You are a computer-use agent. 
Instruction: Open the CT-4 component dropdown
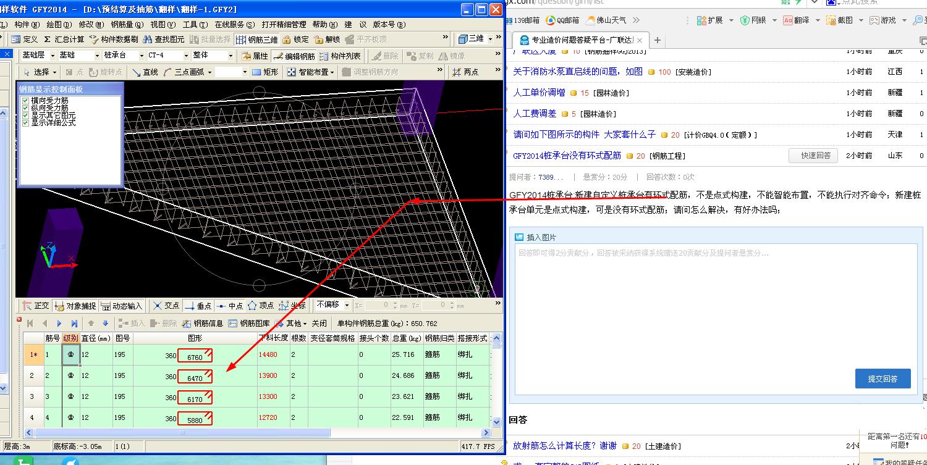click(x=185, y=55)
